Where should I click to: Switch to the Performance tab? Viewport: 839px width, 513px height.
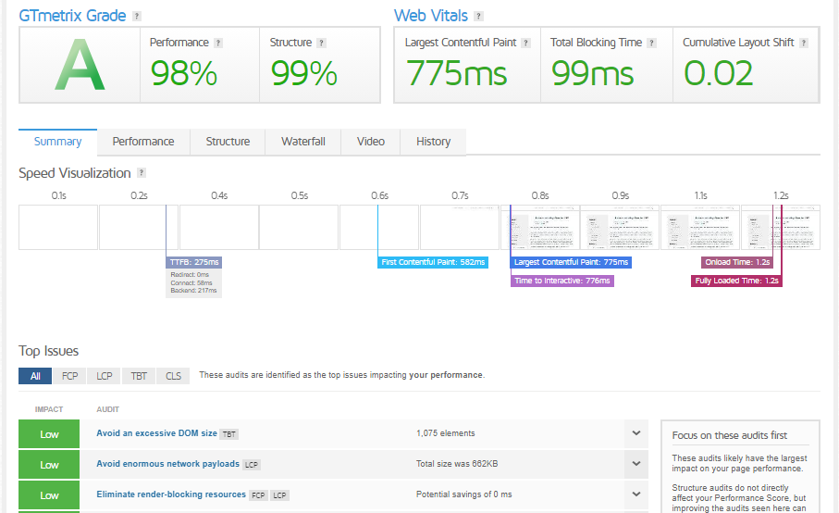[x=143, y=142]
